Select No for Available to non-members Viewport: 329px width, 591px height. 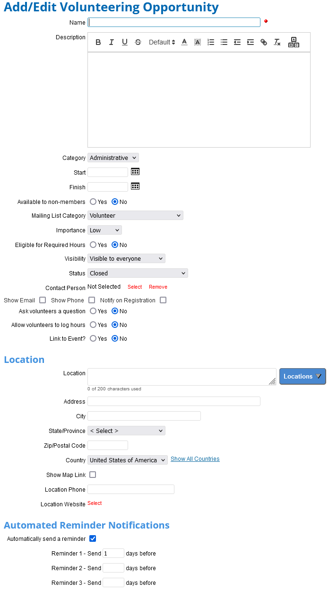[x=115, y=202]
